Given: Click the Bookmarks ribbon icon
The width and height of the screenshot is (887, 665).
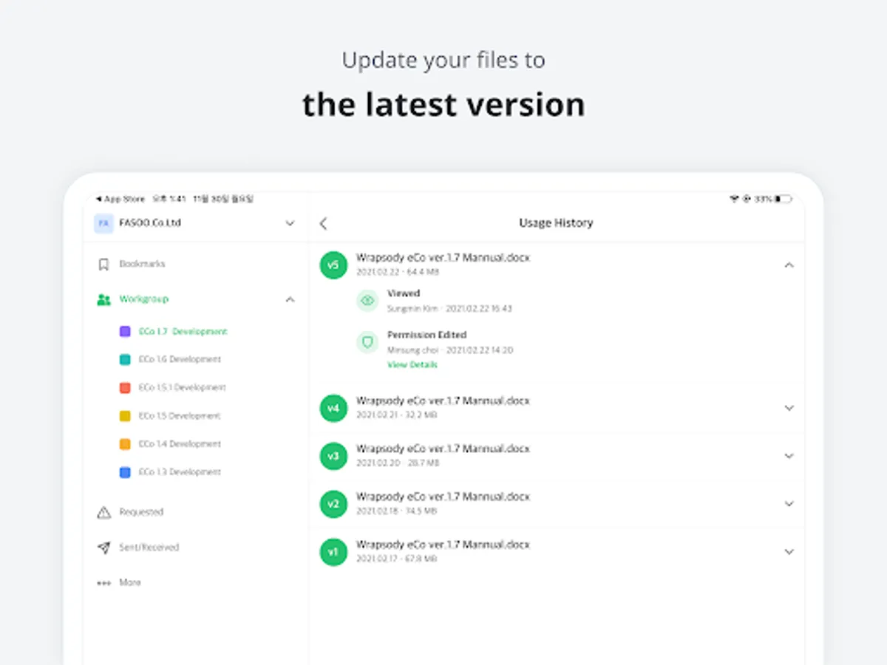Looking at the screenshot, I should tap(104, 265).
